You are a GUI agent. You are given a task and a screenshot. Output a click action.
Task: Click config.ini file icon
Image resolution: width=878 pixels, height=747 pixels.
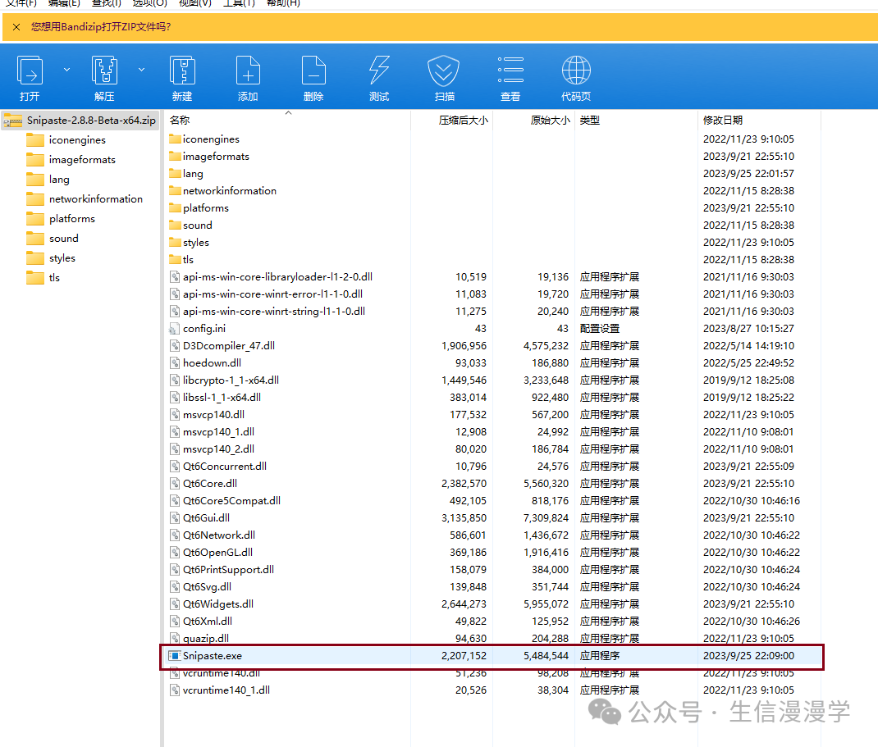pos(175,329)
